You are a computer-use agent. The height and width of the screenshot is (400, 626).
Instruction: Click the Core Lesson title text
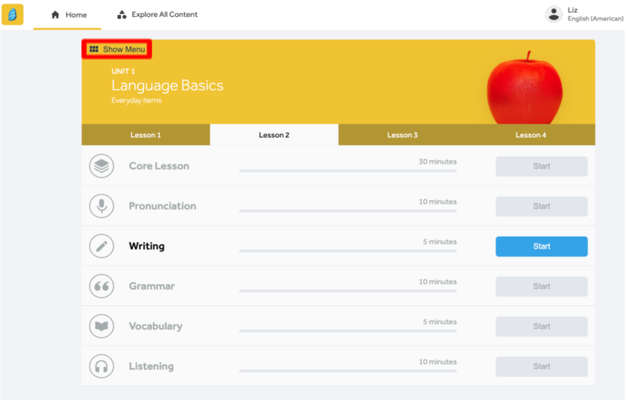pos(159,166)
